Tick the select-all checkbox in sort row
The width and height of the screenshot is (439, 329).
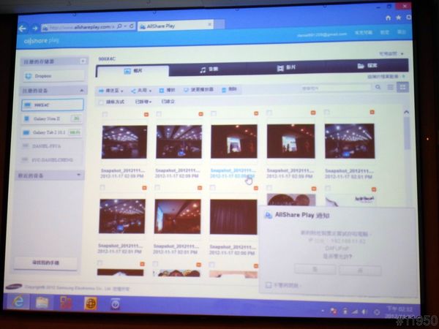point(101,102)
